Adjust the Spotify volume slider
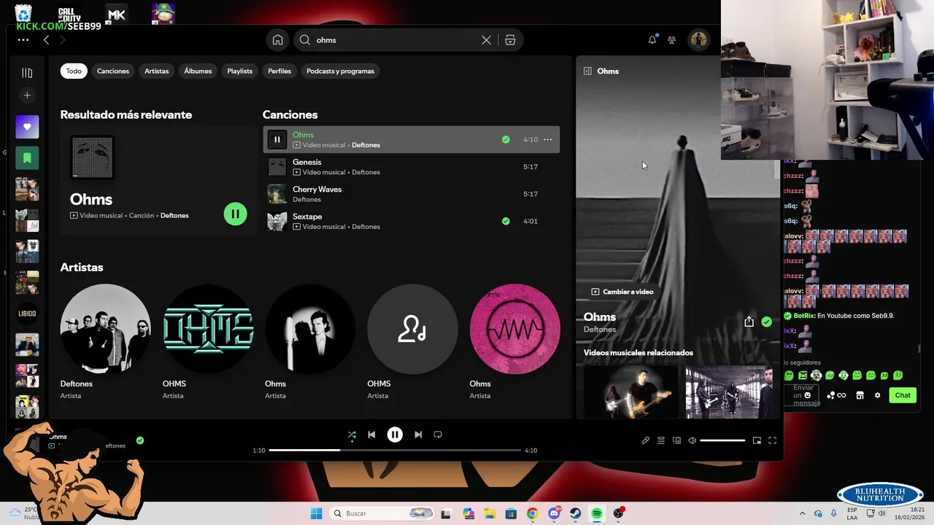This screenshot has width=934, height=525. 722,440
